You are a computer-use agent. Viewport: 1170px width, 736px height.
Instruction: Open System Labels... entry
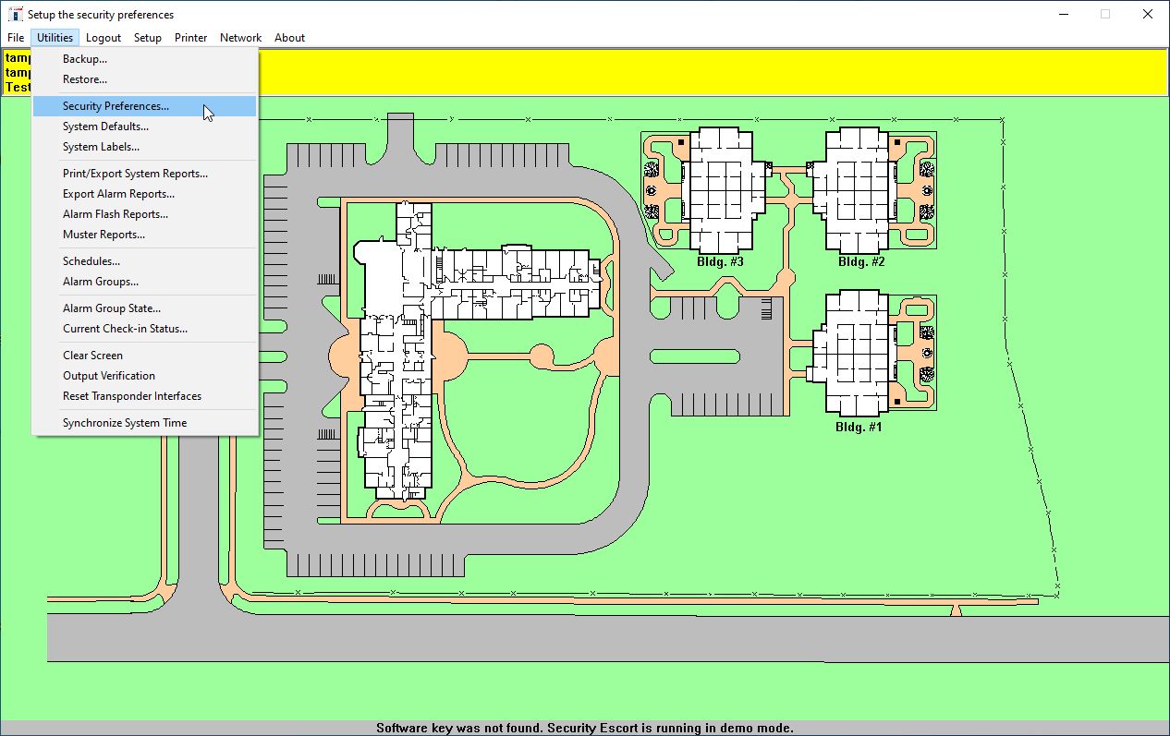145,147
